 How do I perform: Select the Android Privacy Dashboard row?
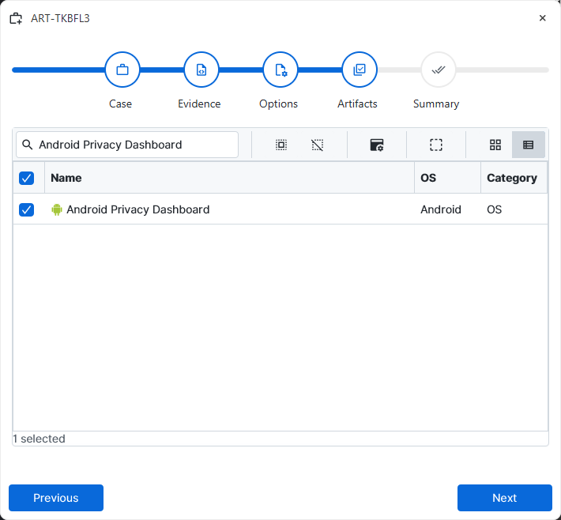point(280,209)
